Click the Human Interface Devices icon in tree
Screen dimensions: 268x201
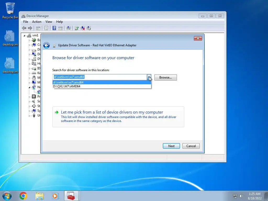[x=34, y=64]
